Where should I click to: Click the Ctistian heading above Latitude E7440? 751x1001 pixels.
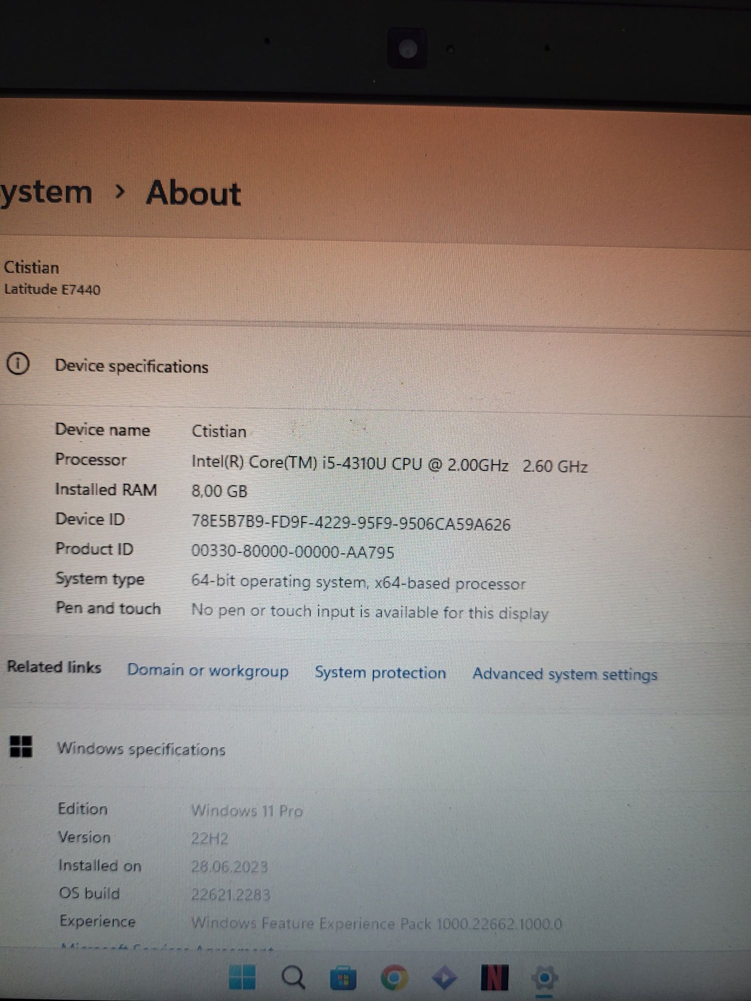(x=31, y=267)
